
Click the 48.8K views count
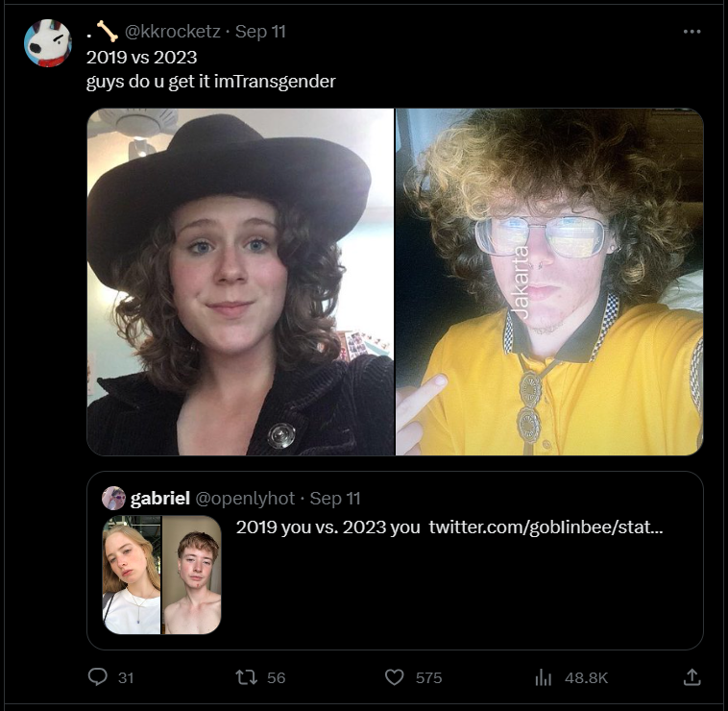click(586, 678)
